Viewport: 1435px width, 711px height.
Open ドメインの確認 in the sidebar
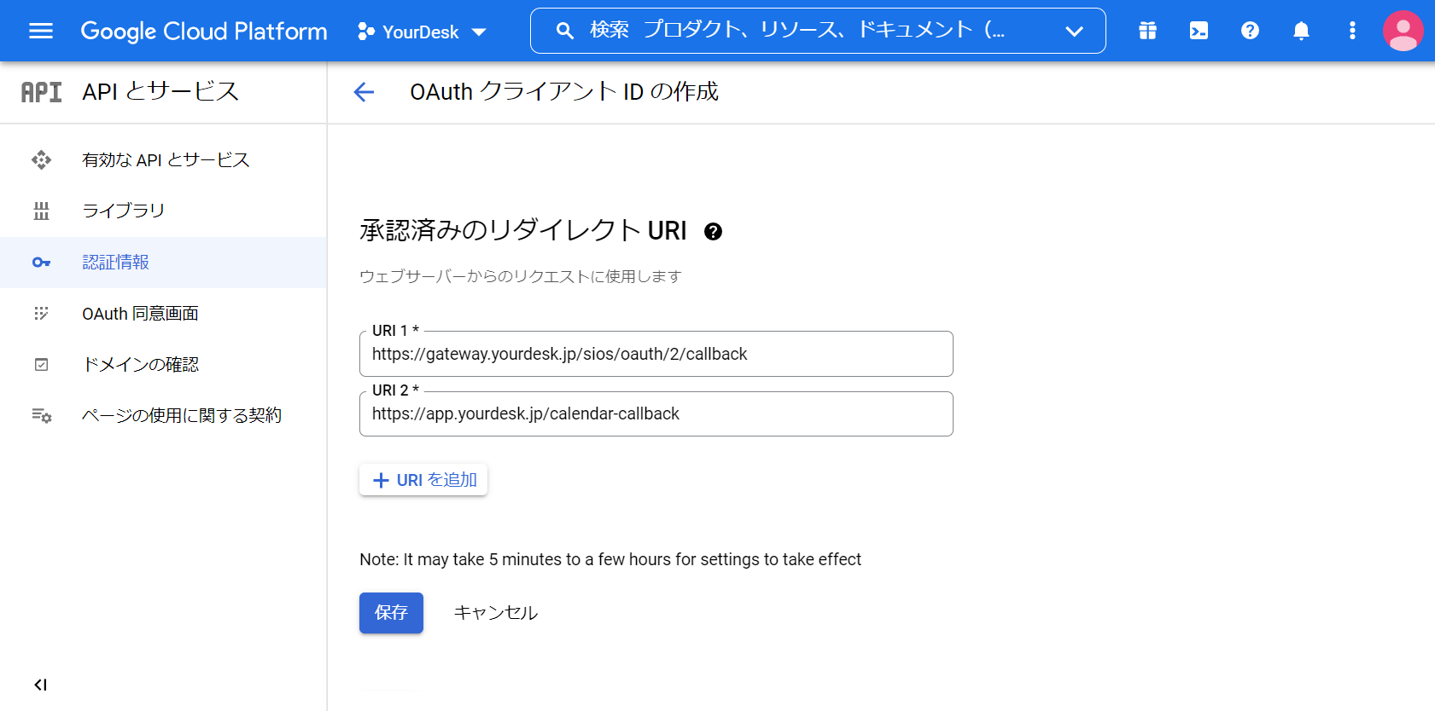[163, 365]
